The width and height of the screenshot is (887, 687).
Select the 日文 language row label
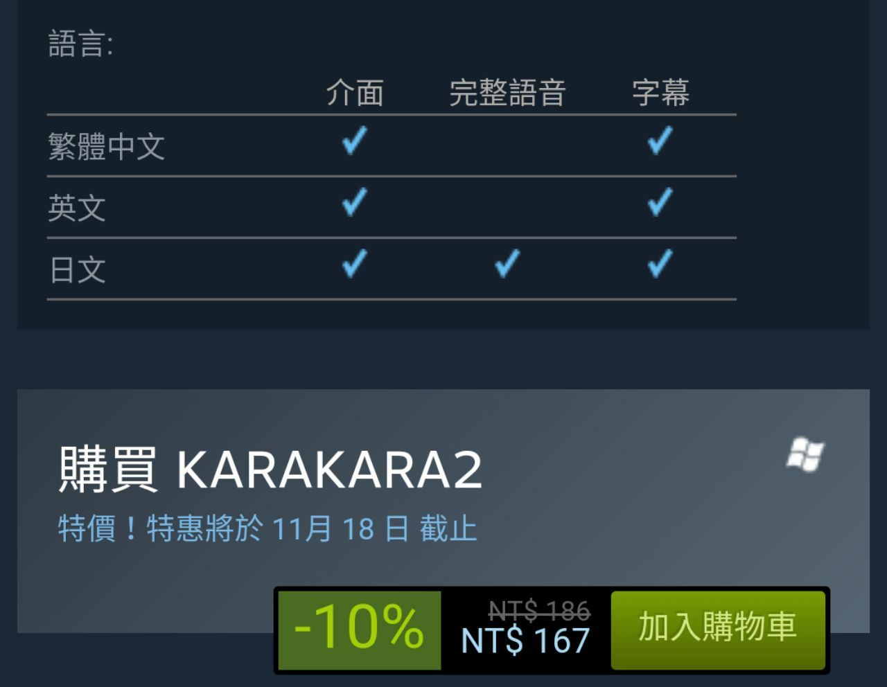click(x=77, y=269)
